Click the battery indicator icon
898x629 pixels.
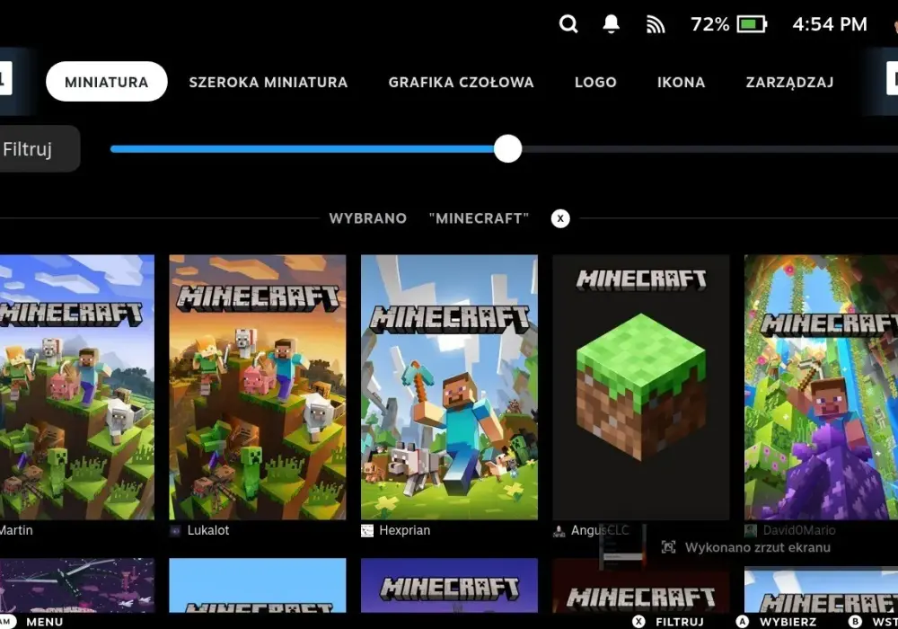(752, 24)
